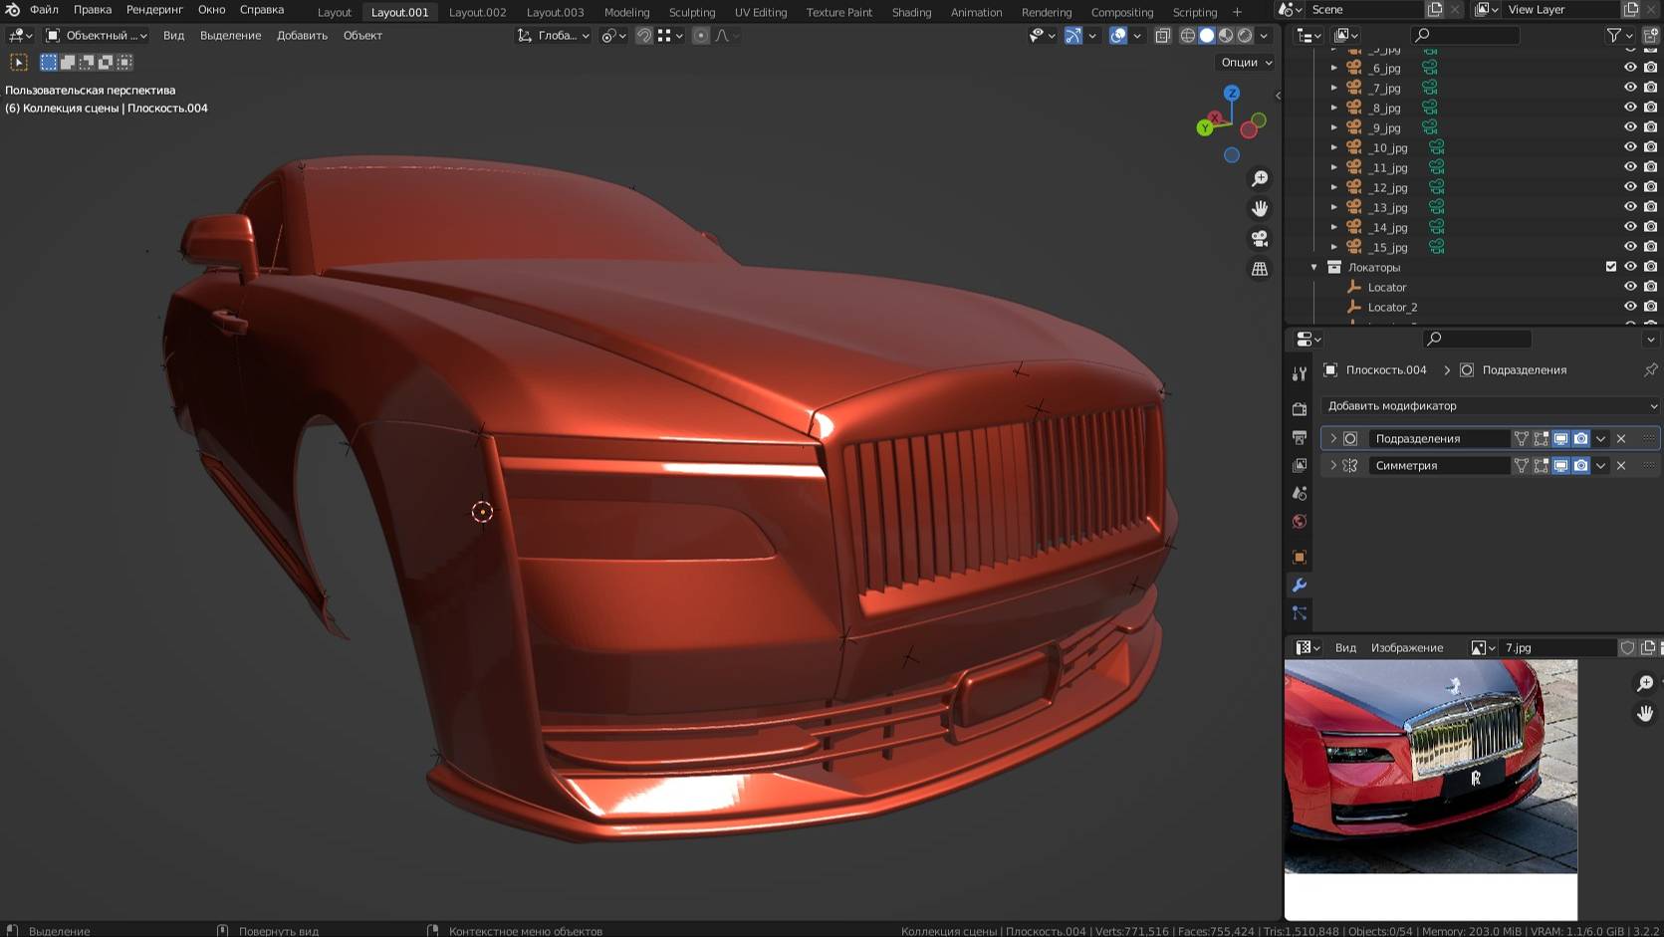Collapse the Локаторы collection
Image resolution: width=1664 pixels, height=937 pixels.
coord(1314,267)
